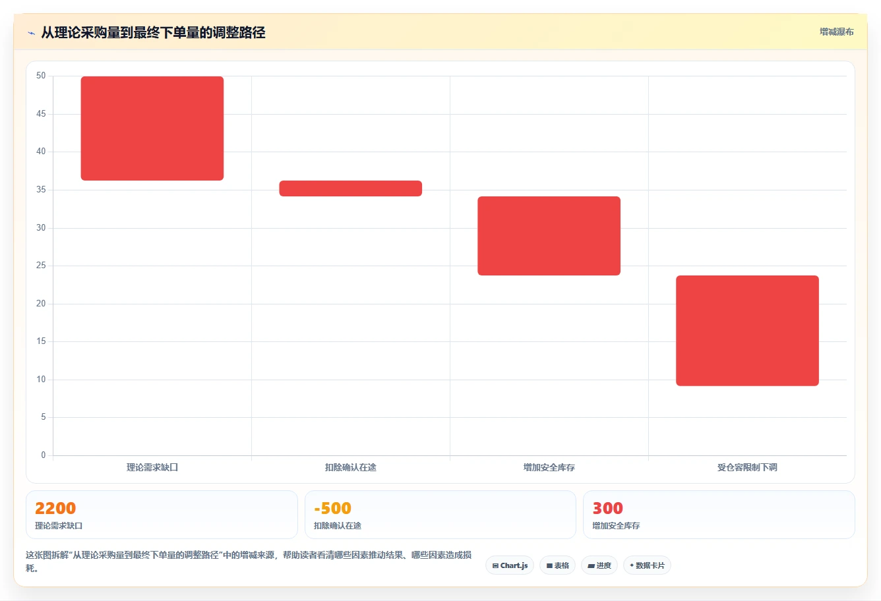The height and width of the screenshot is (601, 881).
Task: Click the 表格 tag chip
Action: tap(557, 565)
